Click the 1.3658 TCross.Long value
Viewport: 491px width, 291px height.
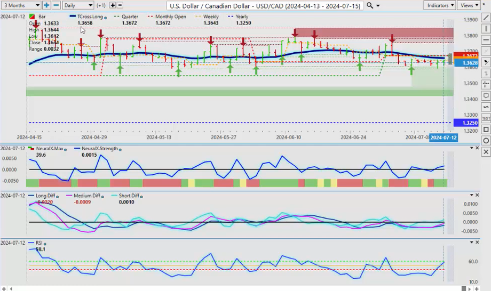[x=85, y=23]
